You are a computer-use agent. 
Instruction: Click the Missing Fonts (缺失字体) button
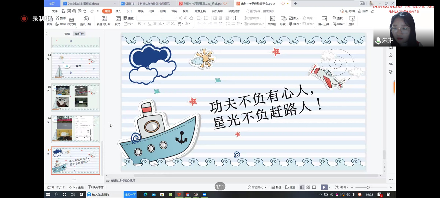point(96,187)
